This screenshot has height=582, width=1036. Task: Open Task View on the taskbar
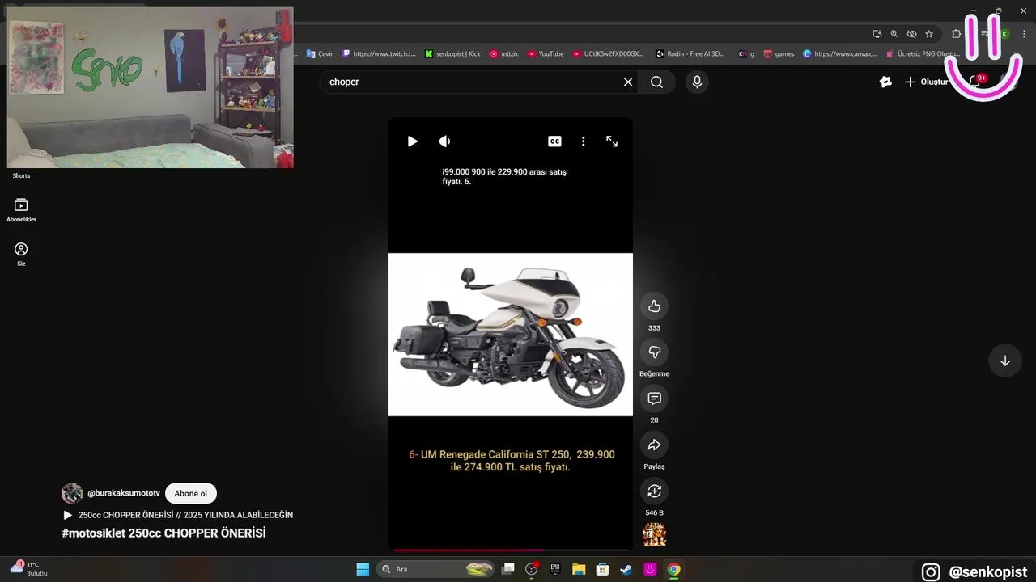point(507,569)
